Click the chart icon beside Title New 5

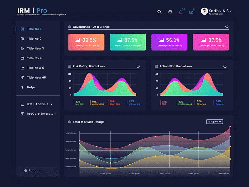22,68
